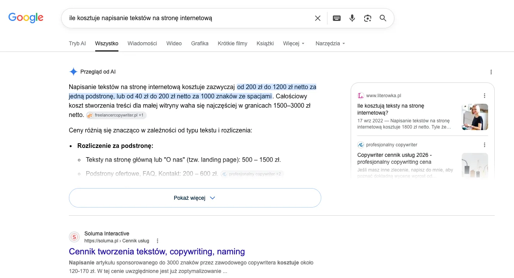Clear the search query with the X icon

tap(318, 18)
